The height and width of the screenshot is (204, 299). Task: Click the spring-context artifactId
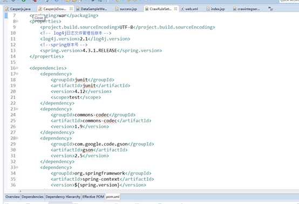point(101,179)
